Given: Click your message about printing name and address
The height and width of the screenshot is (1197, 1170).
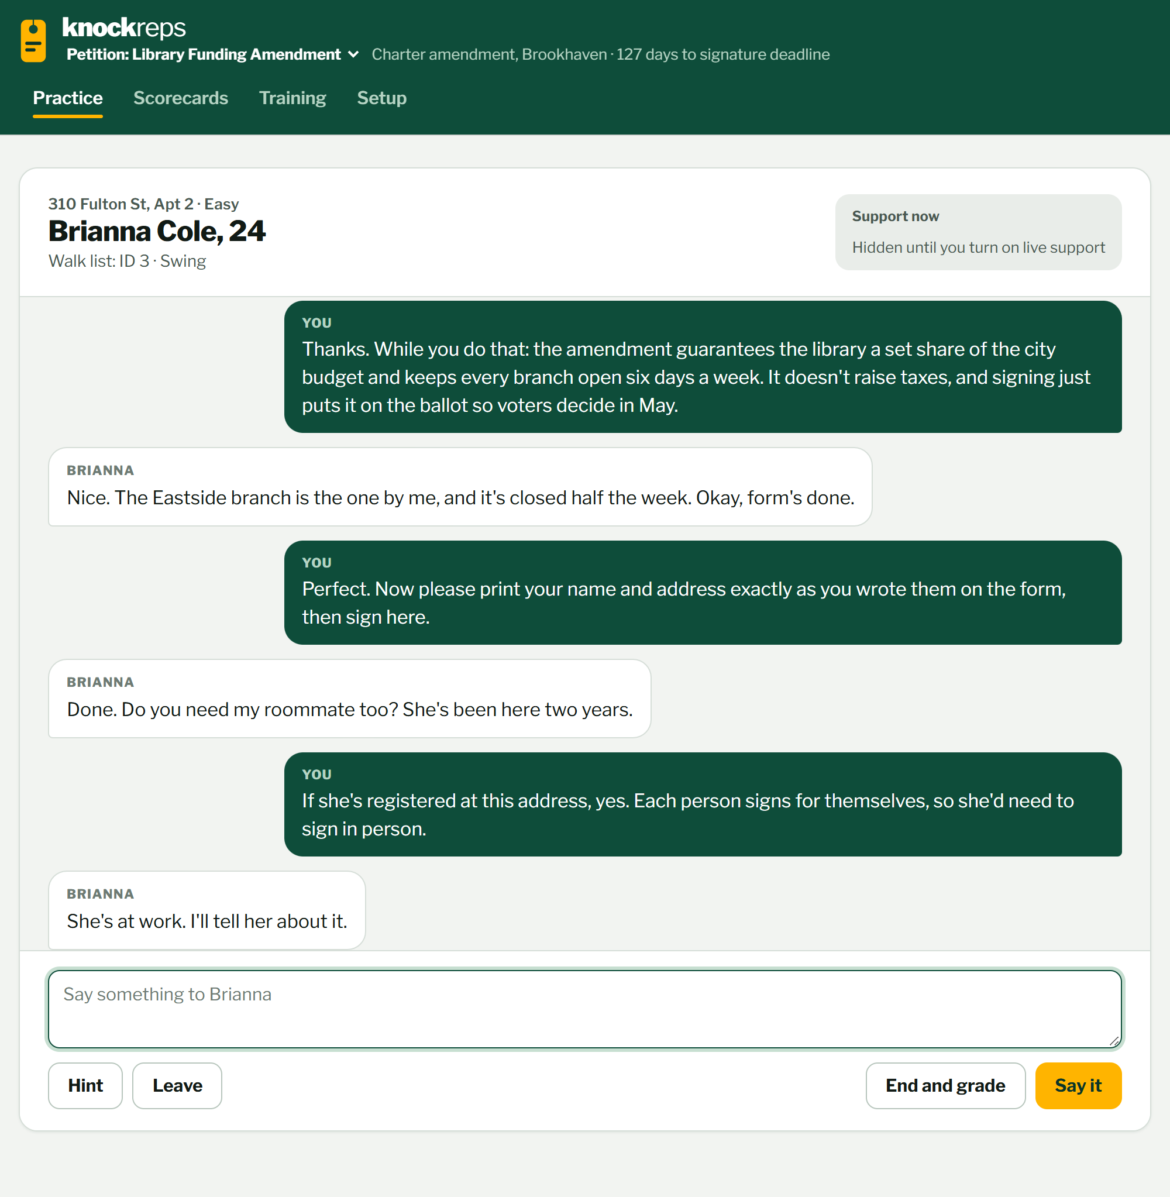Looking at the screenshot, I should click(703, 592).
